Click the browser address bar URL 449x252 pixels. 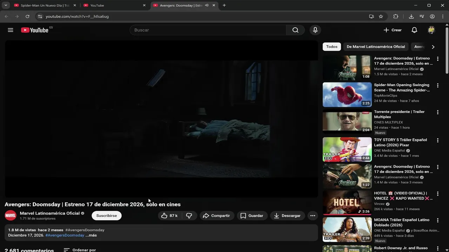coord(77,16)
